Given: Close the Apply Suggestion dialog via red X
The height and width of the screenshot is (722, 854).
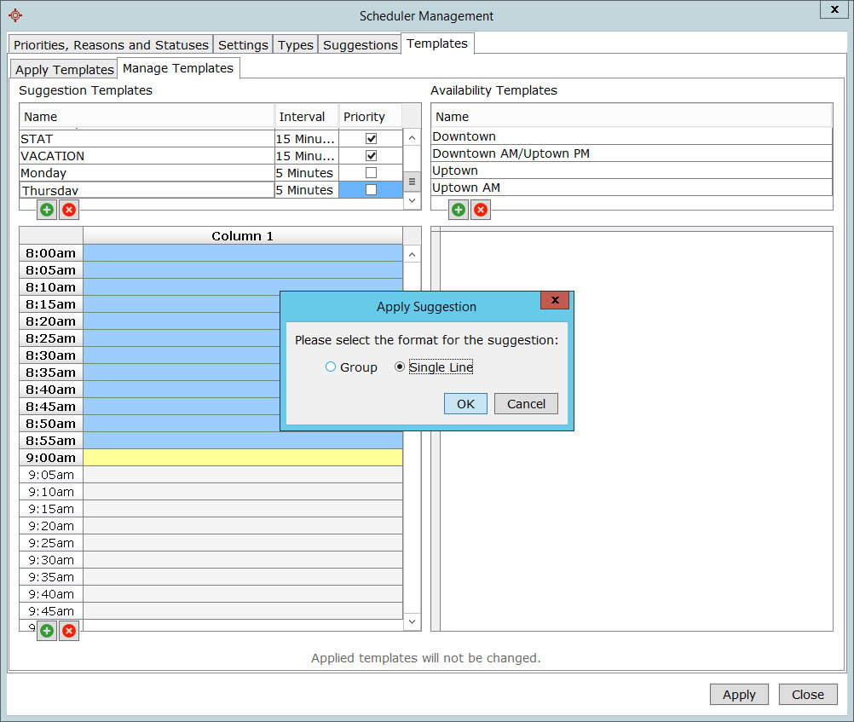Looking at the screenshot, I should (554, 301).
